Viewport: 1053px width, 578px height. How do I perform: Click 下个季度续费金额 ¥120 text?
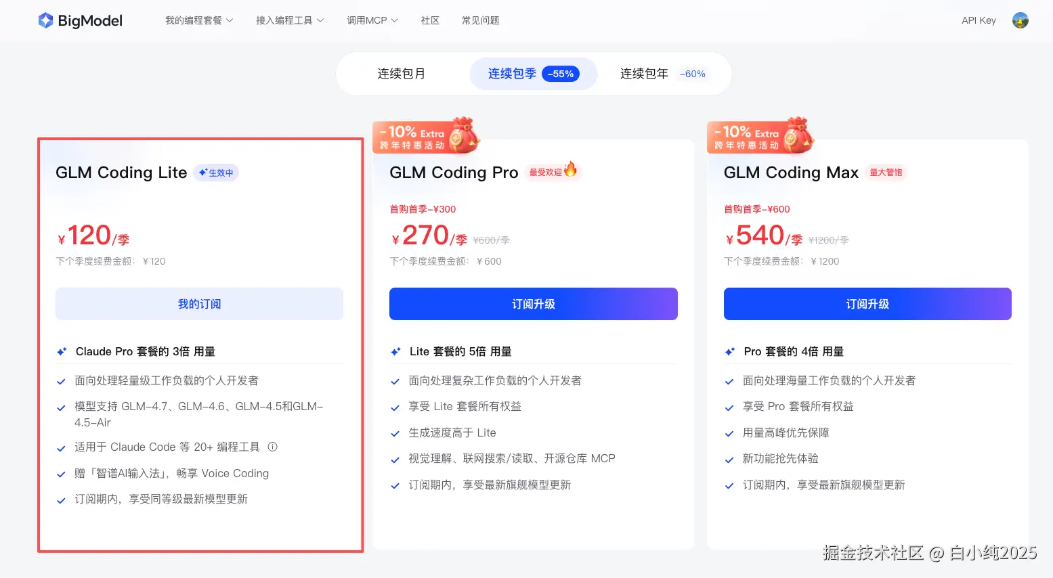pos(110,261)
